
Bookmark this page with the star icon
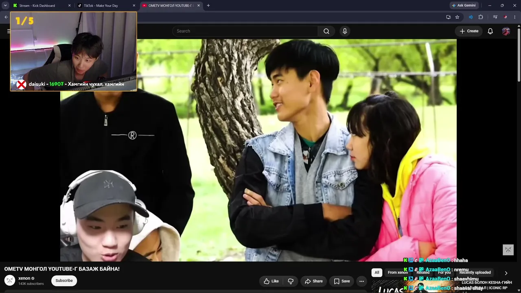457,17
